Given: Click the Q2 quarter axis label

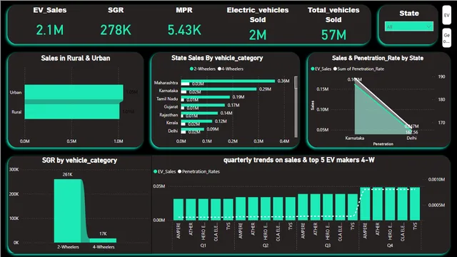Looking at the screenshot, I should (266, 246).
